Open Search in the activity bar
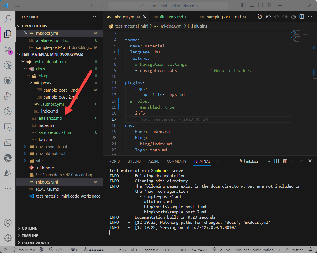Viewport: 317px width, 253px height. click(8, 18)
